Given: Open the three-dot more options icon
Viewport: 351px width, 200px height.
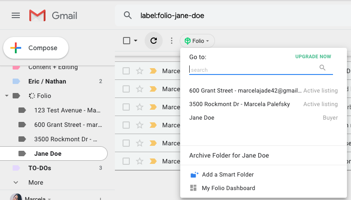Looking at the screenshot, I should [172, 41].
